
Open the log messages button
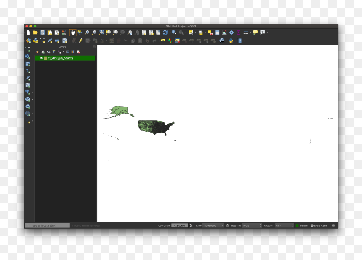pyautogui.click(x=333, y=225)
